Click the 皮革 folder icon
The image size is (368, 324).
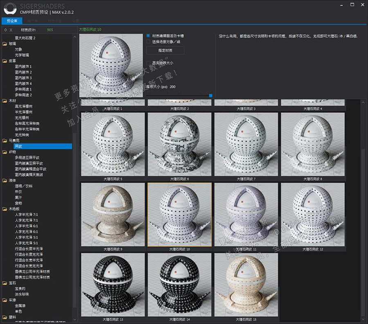(4, 60)
